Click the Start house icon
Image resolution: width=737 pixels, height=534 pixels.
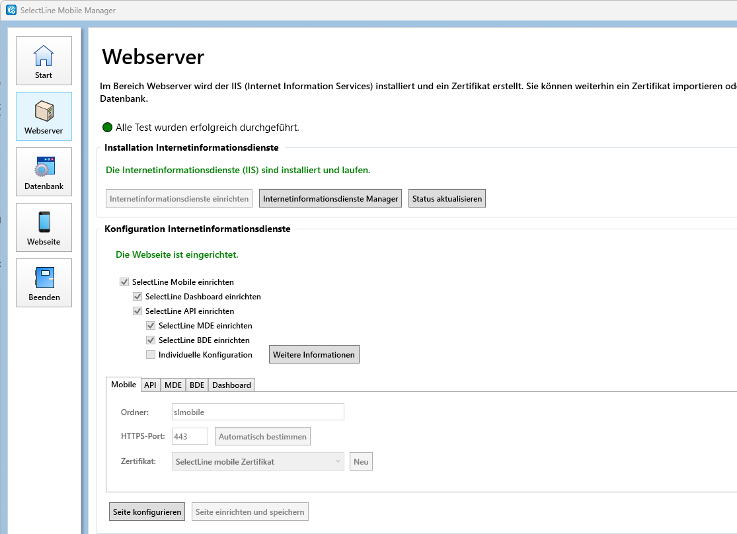click(44, 56)
